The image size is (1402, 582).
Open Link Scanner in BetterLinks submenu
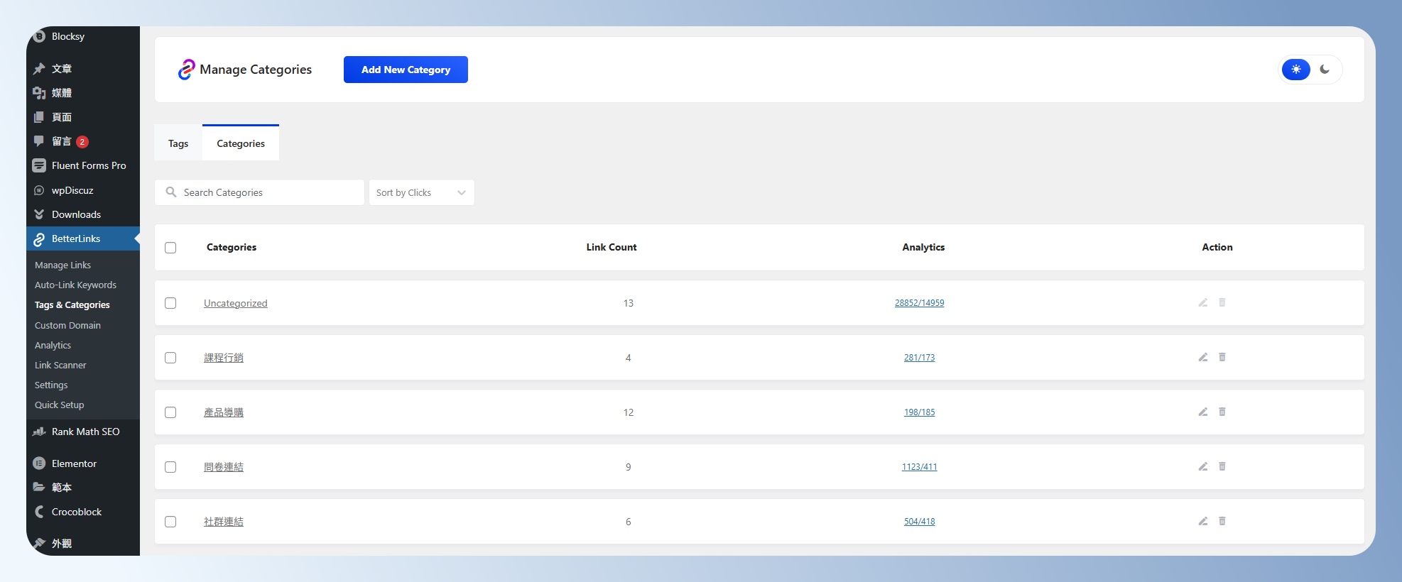coord(60,365)
